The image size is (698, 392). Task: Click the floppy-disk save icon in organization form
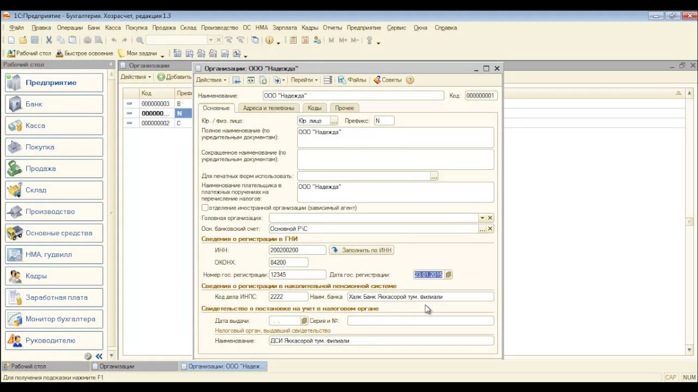pyautogui.click(x=236, y=80)
